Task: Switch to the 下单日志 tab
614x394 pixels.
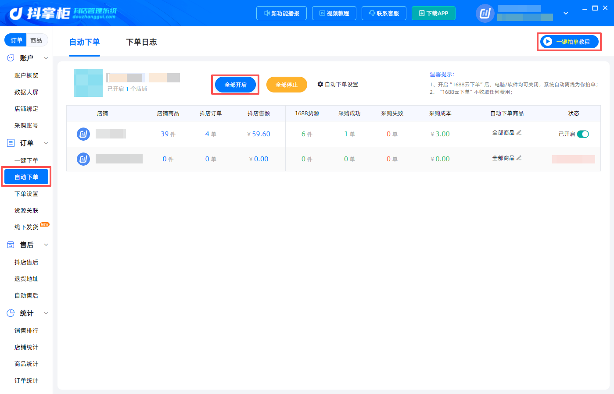Action: 141,42
